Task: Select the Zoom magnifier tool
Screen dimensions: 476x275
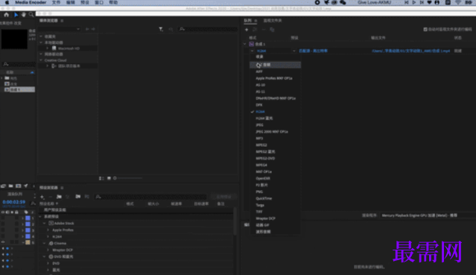Action: pos(31,15)
